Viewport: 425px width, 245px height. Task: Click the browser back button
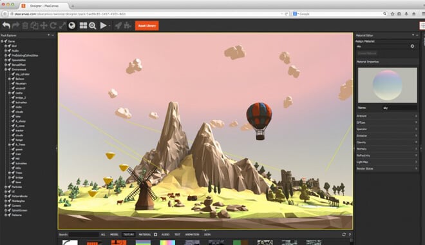(x=5, y=14)
